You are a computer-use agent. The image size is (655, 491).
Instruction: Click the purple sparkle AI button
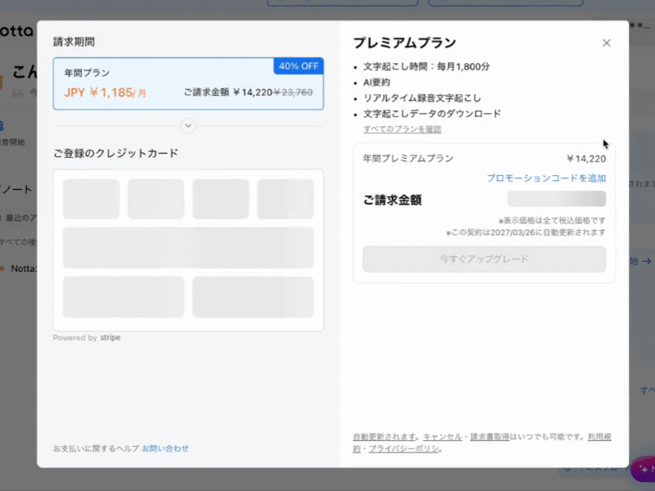tap(643, 469)
